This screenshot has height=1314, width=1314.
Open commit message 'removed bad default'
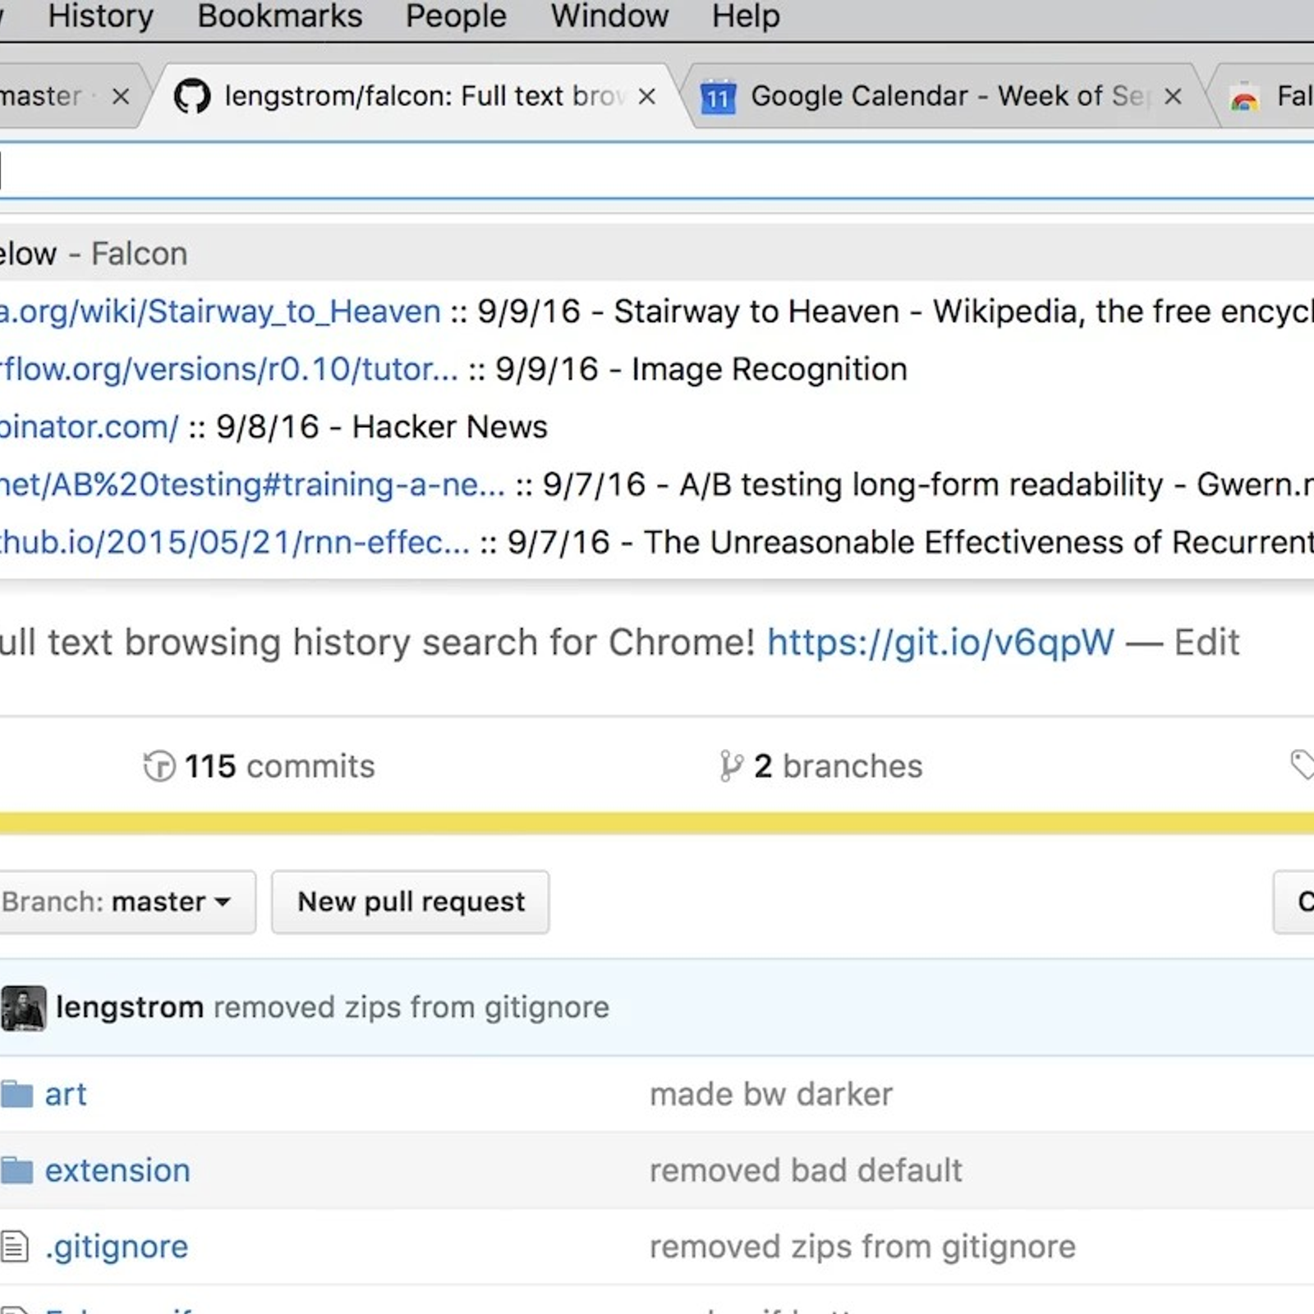(806, 1171)
